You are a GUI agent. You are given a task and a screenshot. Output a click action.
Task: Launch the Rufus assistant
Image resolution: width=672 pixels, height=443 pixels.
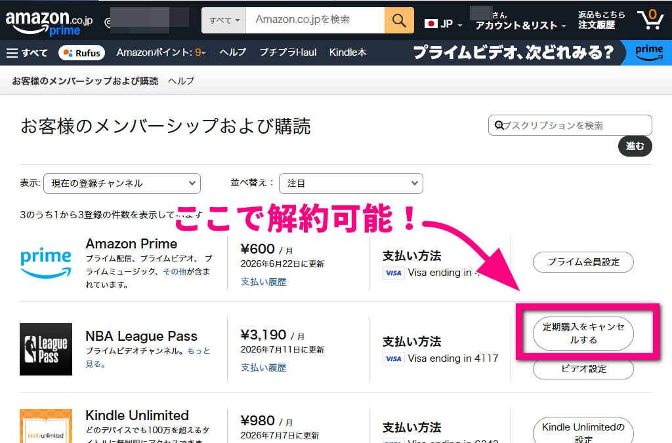pyautogui.click(x=81, y=53)
